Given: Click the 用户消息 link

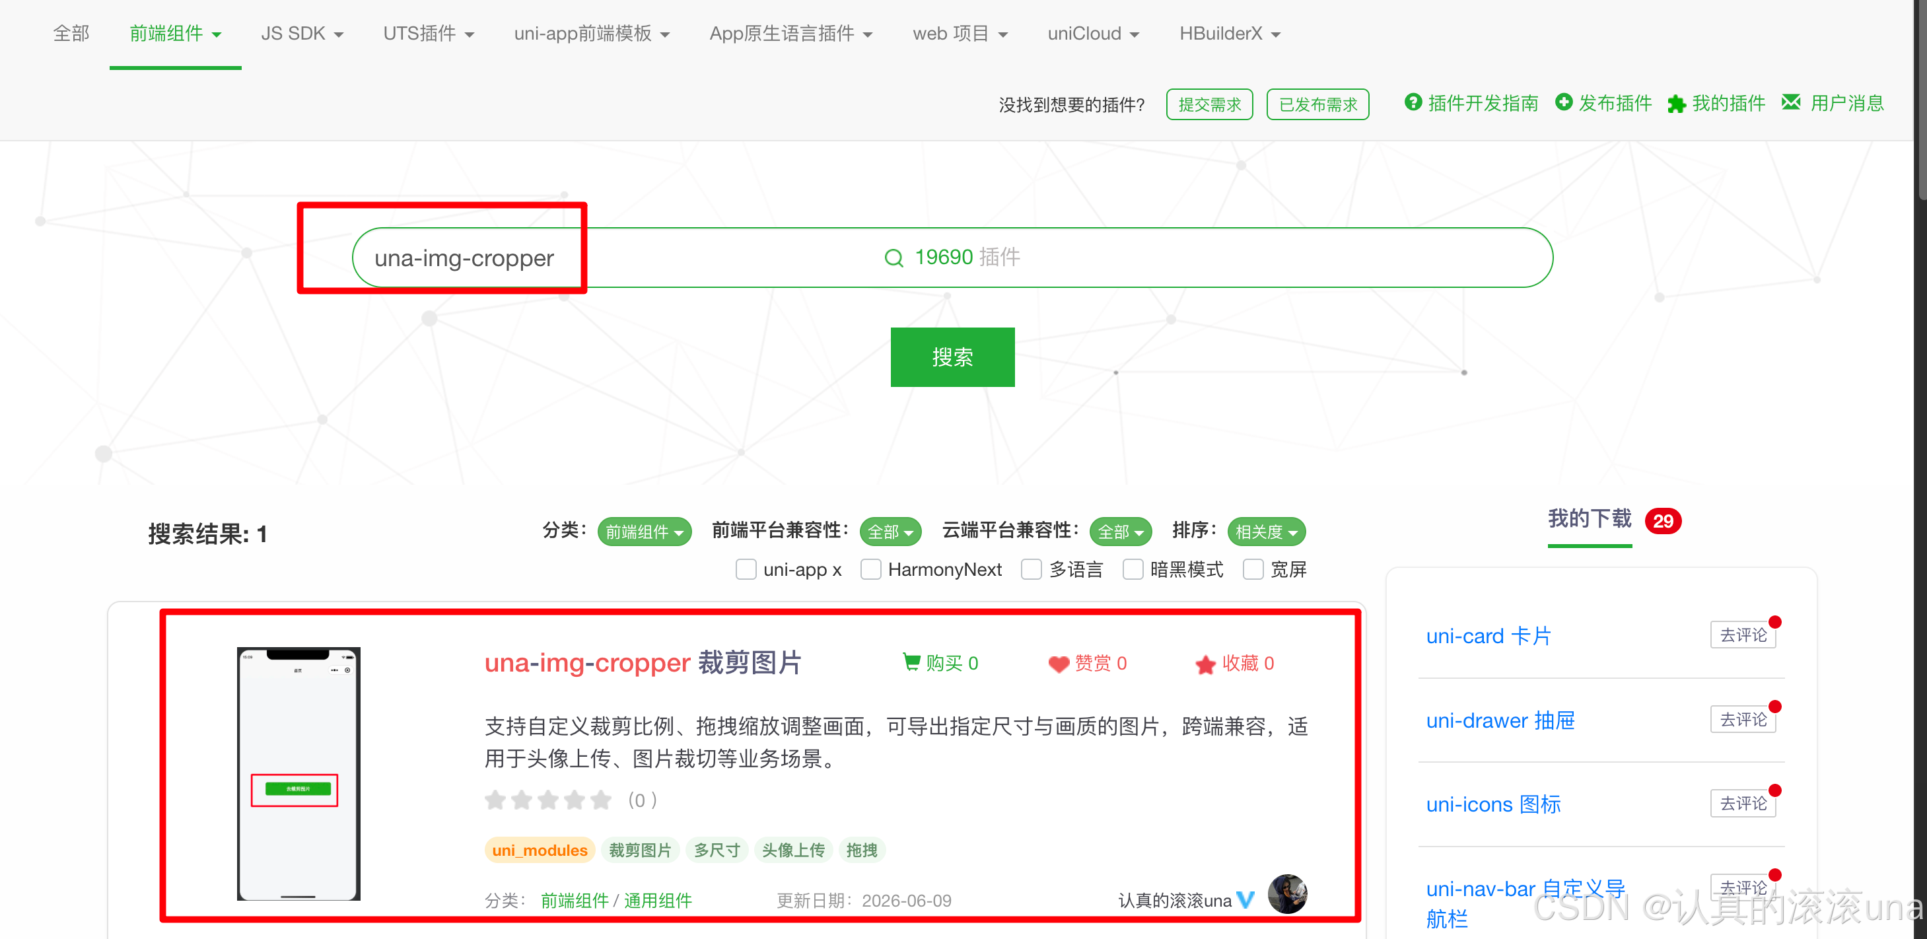Looking at the screenshot, I should point(1847,103).
